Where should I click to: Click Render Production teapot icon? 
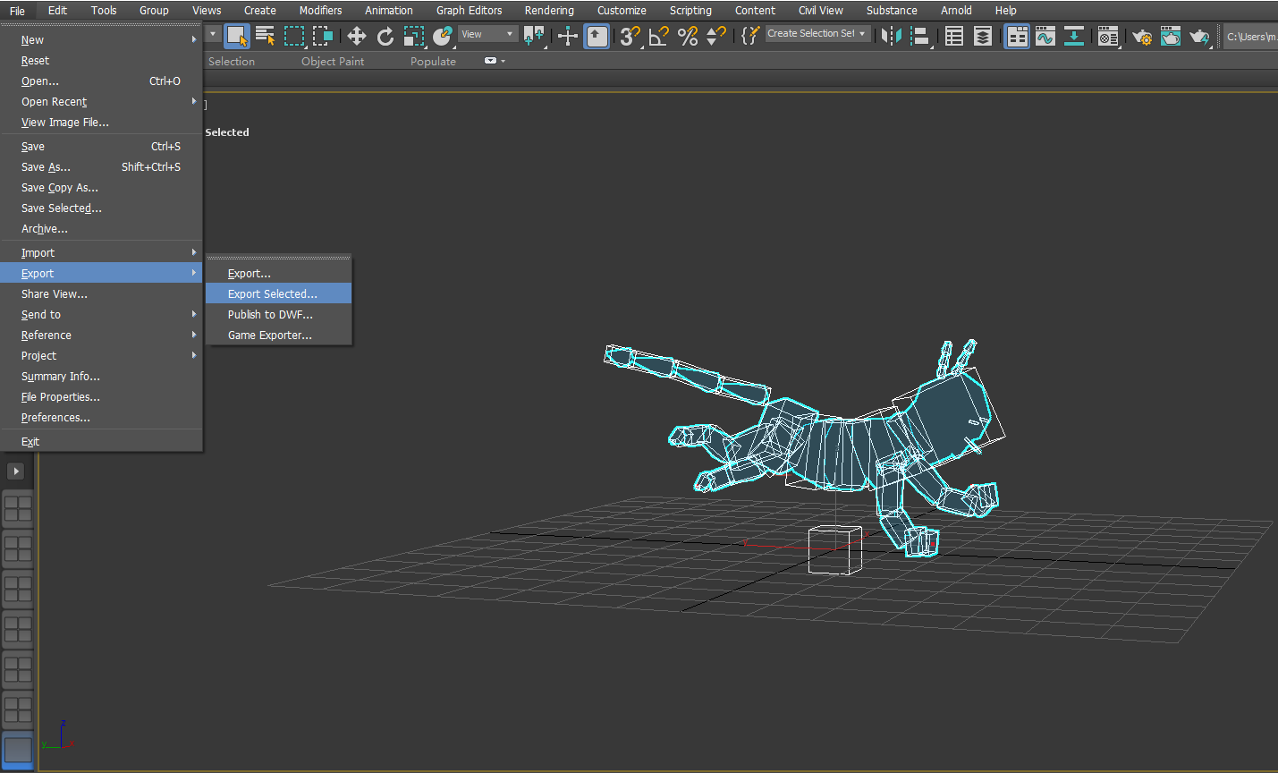click(x=1199, y=36)
